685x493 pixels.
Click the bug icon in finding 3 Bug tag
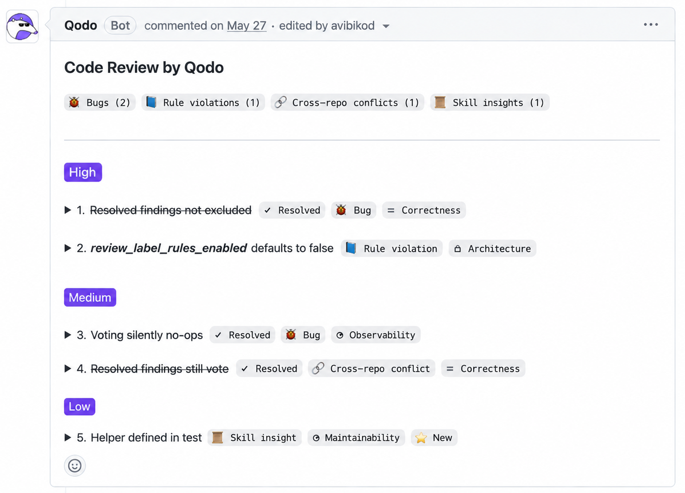point(291,335)
